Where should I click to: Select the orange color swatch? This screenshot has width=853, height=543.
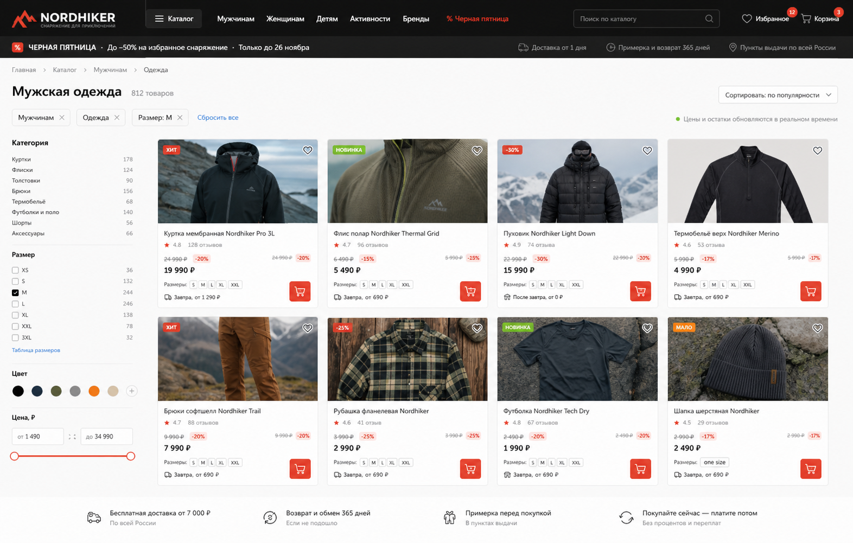94,391
